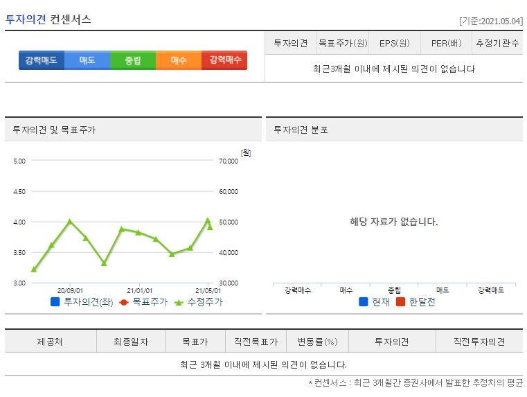This screenshot has height=397, width=527.
Task: Click the 21/05/01 x-axis label
Action: click(x=208, y=290)
